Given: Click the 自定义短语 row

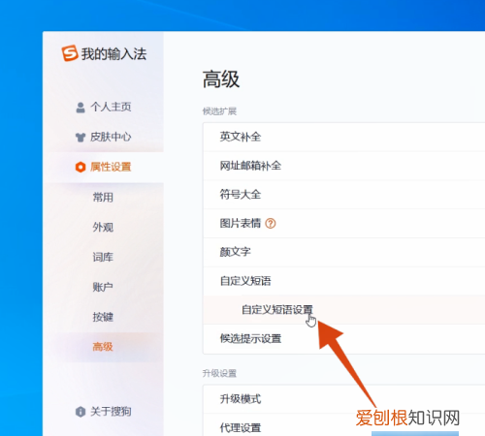Looking at the screenshot, I should 344,281.
